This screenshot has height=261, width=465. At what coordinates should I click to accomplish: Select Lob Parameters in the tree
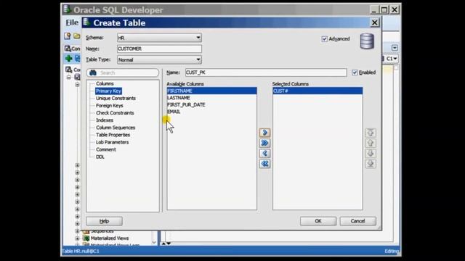112,142
